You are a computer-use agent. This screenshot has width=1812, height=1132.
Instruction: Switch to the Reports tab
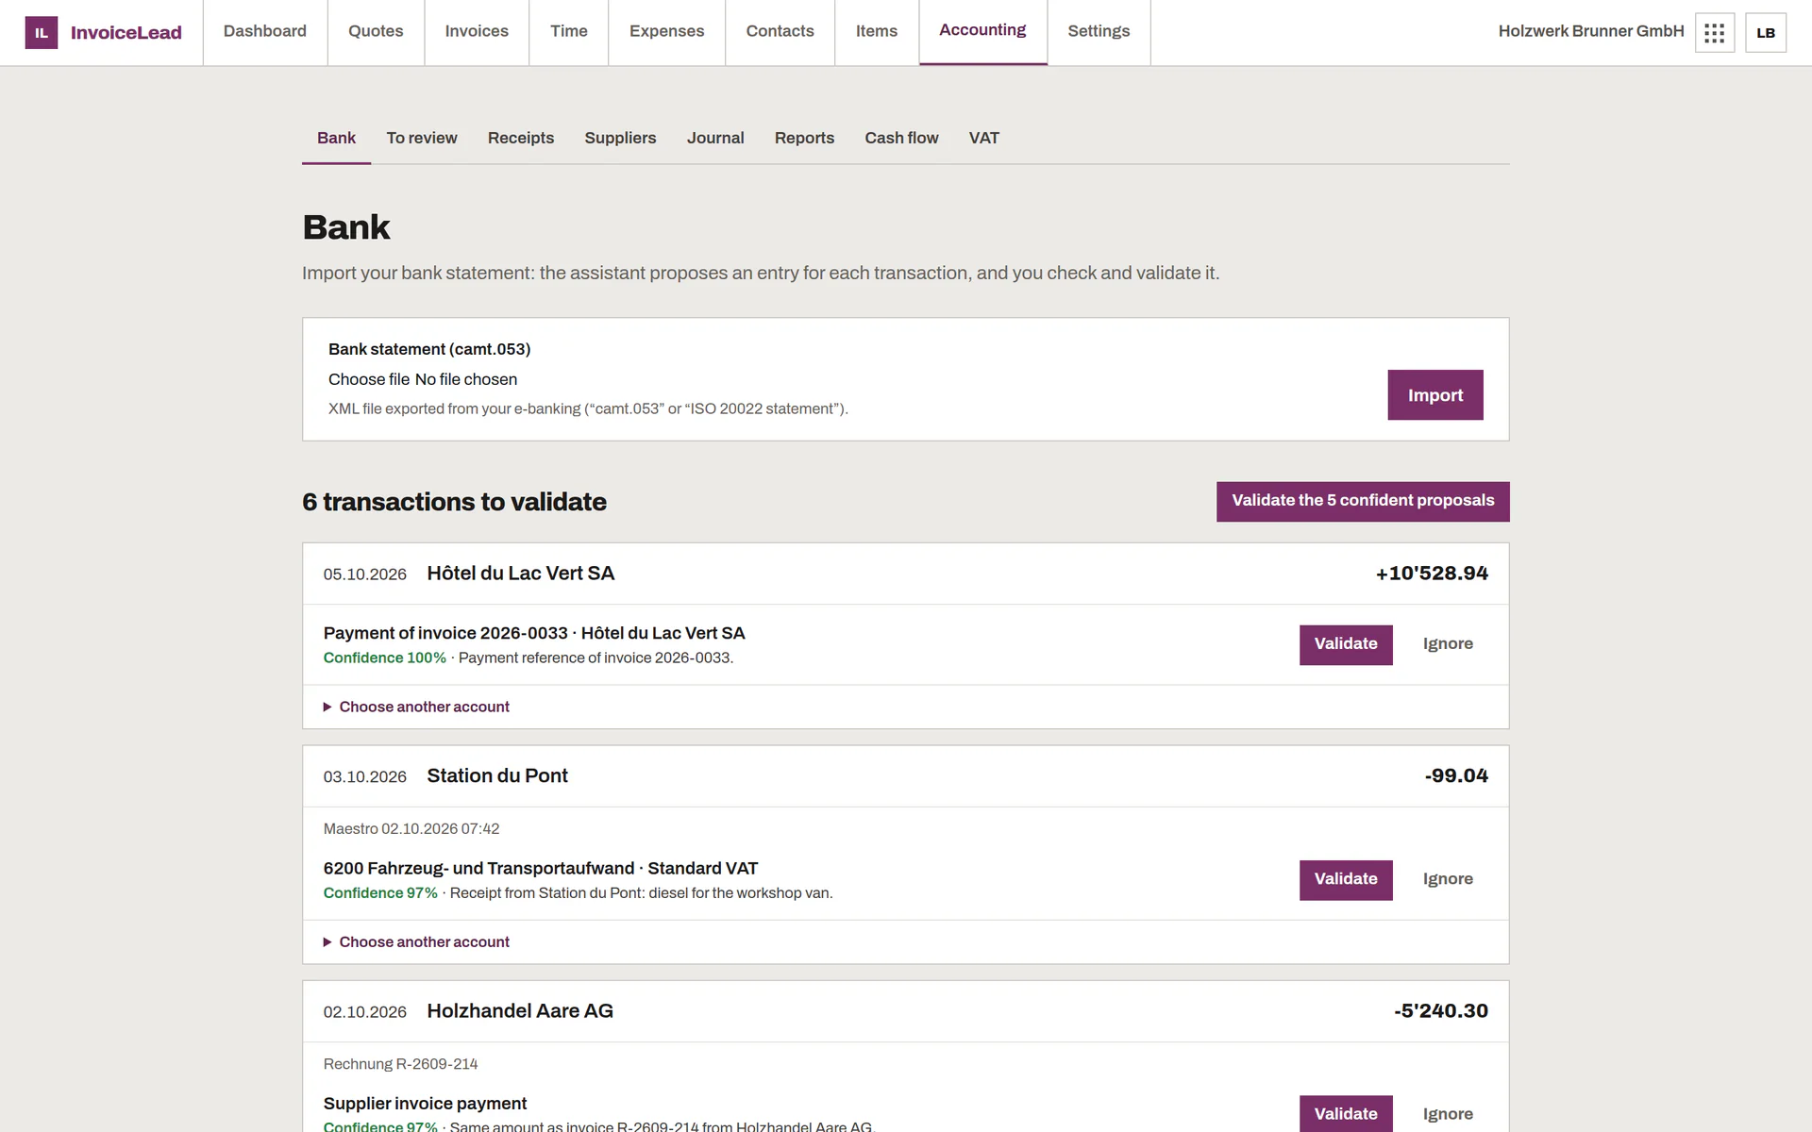tap(804, 139)
